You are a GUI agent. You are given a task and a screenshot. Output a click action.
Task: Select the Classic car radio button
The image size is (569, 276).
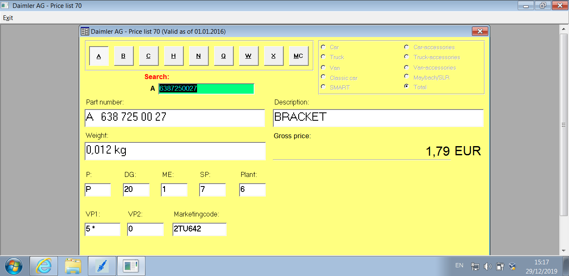tap(323, 77)
